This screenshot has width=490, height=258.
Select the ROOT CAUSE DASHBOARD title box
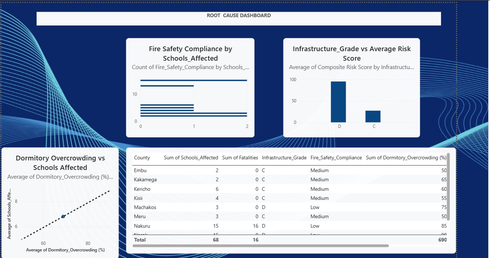coord(239,19)
